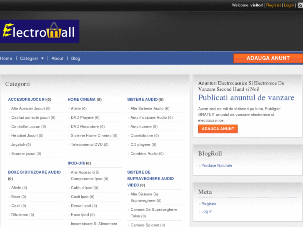Open Publicati anuntul de vanzare heading link
This screenshot has height=227, width=303.
point(246,97)
